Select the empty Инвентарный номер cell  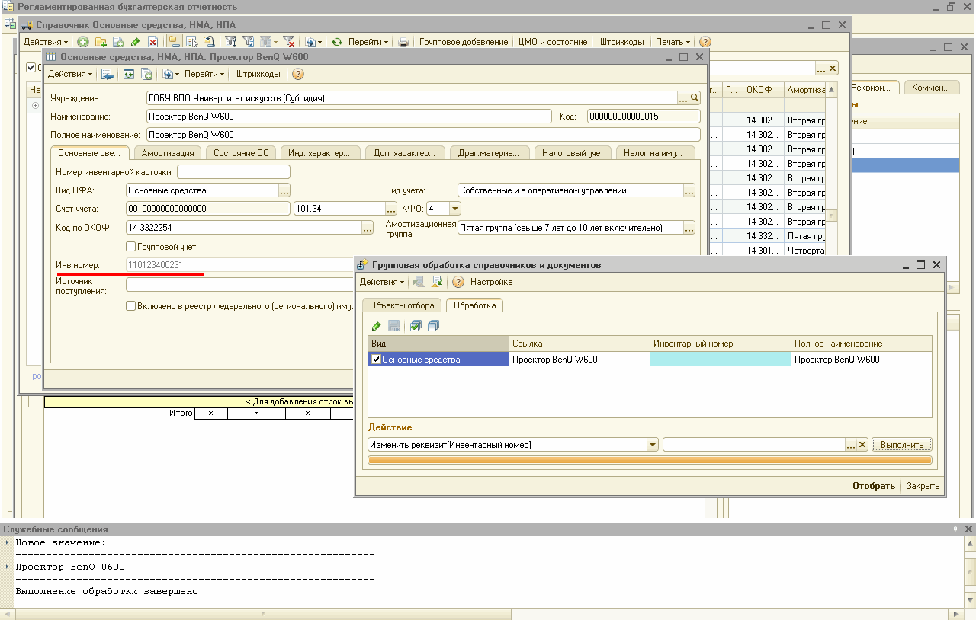click(721, 360)
